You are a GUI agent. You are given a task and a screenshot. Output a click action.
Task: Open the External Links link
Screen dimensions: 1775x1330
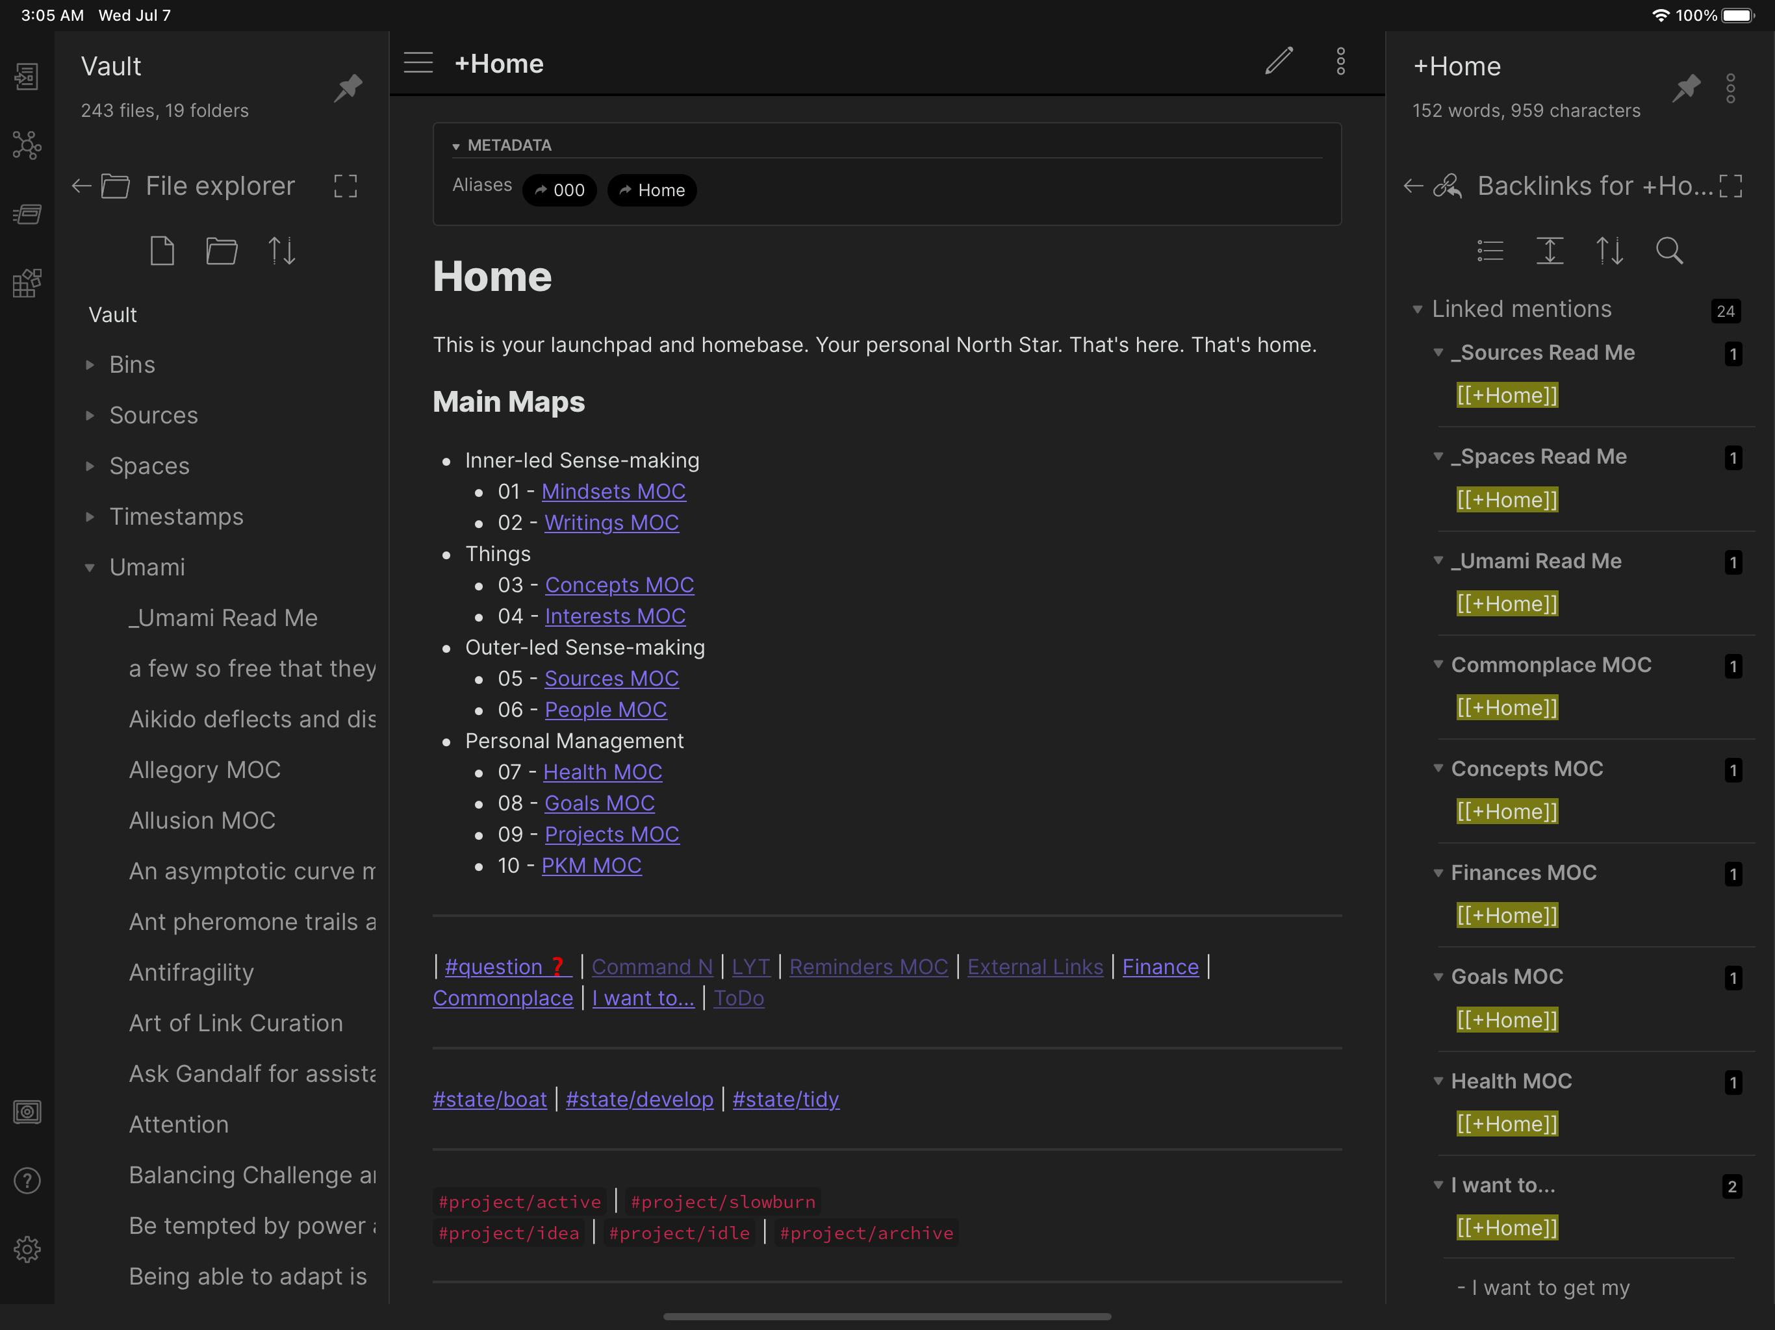[x=1035, y=968]
